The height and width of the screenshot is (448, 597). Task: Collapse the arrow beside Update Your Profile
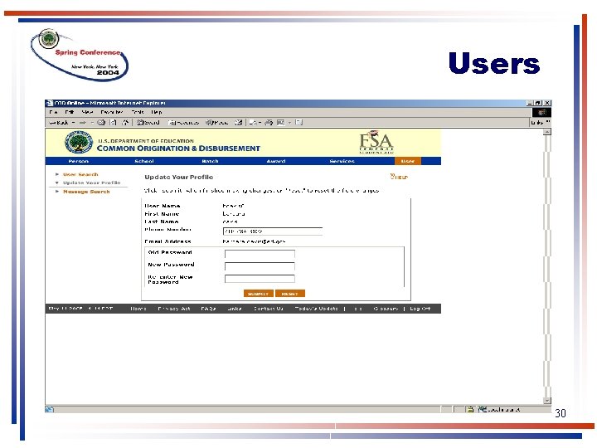tap(57, 183)
